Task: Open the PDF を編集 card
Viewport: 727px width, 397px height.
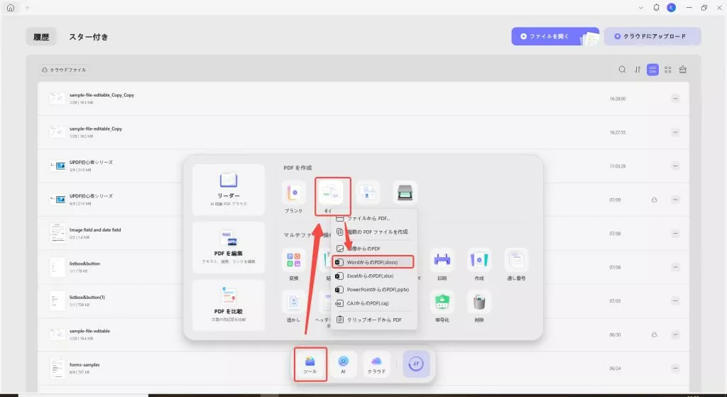Action: tap(229, 248)
